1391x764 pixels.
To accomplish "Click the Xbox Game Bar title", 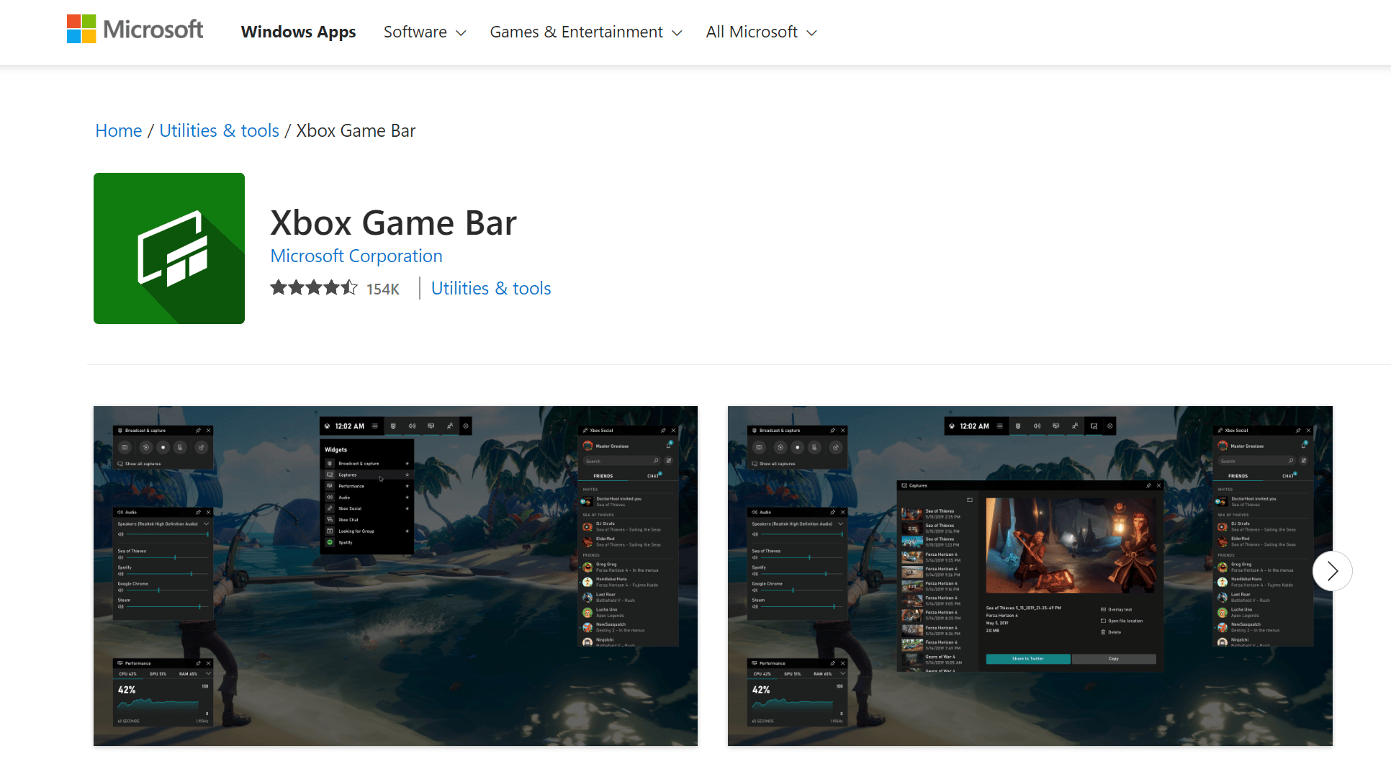I will pyautogui.click(x=394, y=223).
